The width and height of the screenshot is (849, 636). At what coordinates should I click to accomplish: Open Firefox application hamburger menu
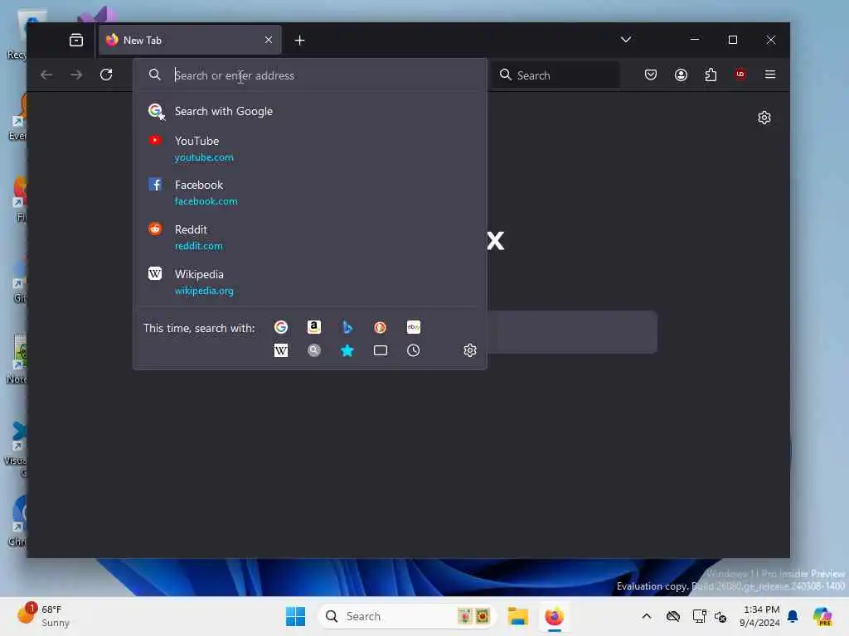coord(770,75)
